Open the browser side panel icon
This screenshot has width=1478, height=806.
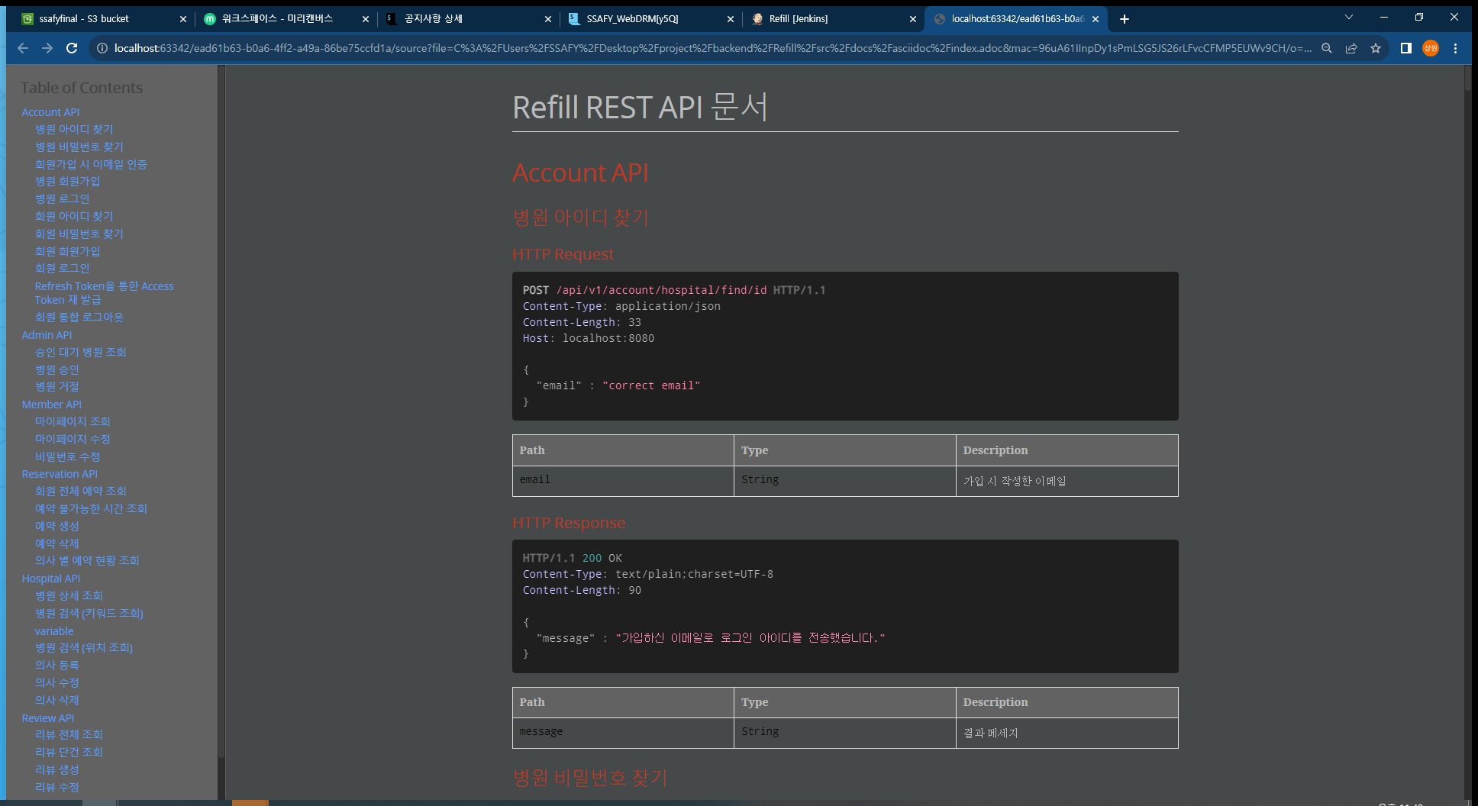pos(1405,48)
